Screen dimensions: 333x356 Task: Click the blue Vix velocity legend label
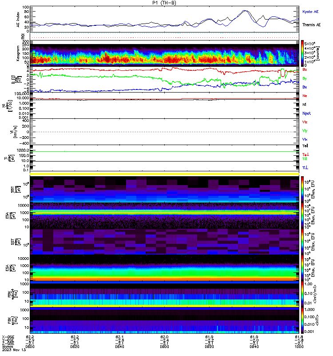click(x=305, y=139)
